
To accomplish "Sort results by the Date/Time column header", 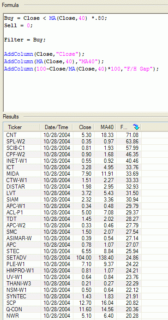I will [x=56, y=127].
